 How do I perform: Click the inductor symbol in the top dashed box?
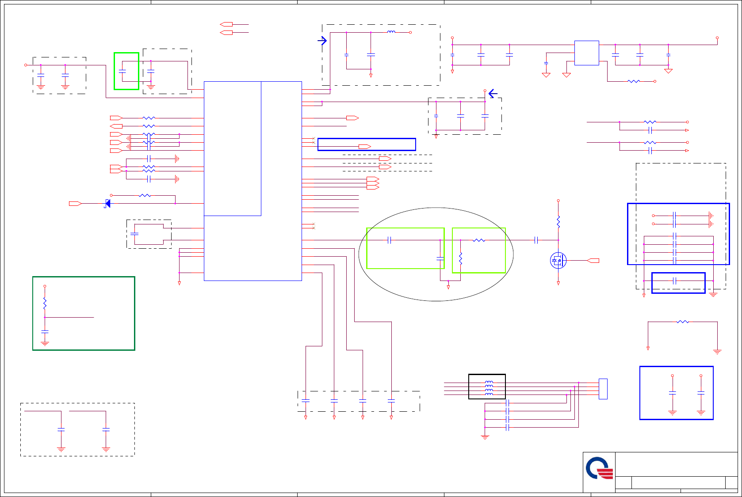pos(391,32)
